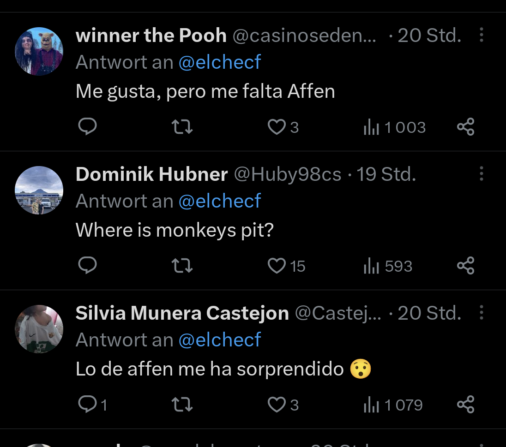
Task: Reply to Dominik Hubner's tweet
Action: pyautogui.click(x=87, y=265)
